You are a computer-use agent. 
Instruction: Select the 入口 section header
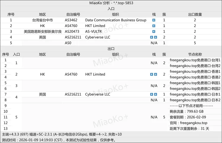111,9
